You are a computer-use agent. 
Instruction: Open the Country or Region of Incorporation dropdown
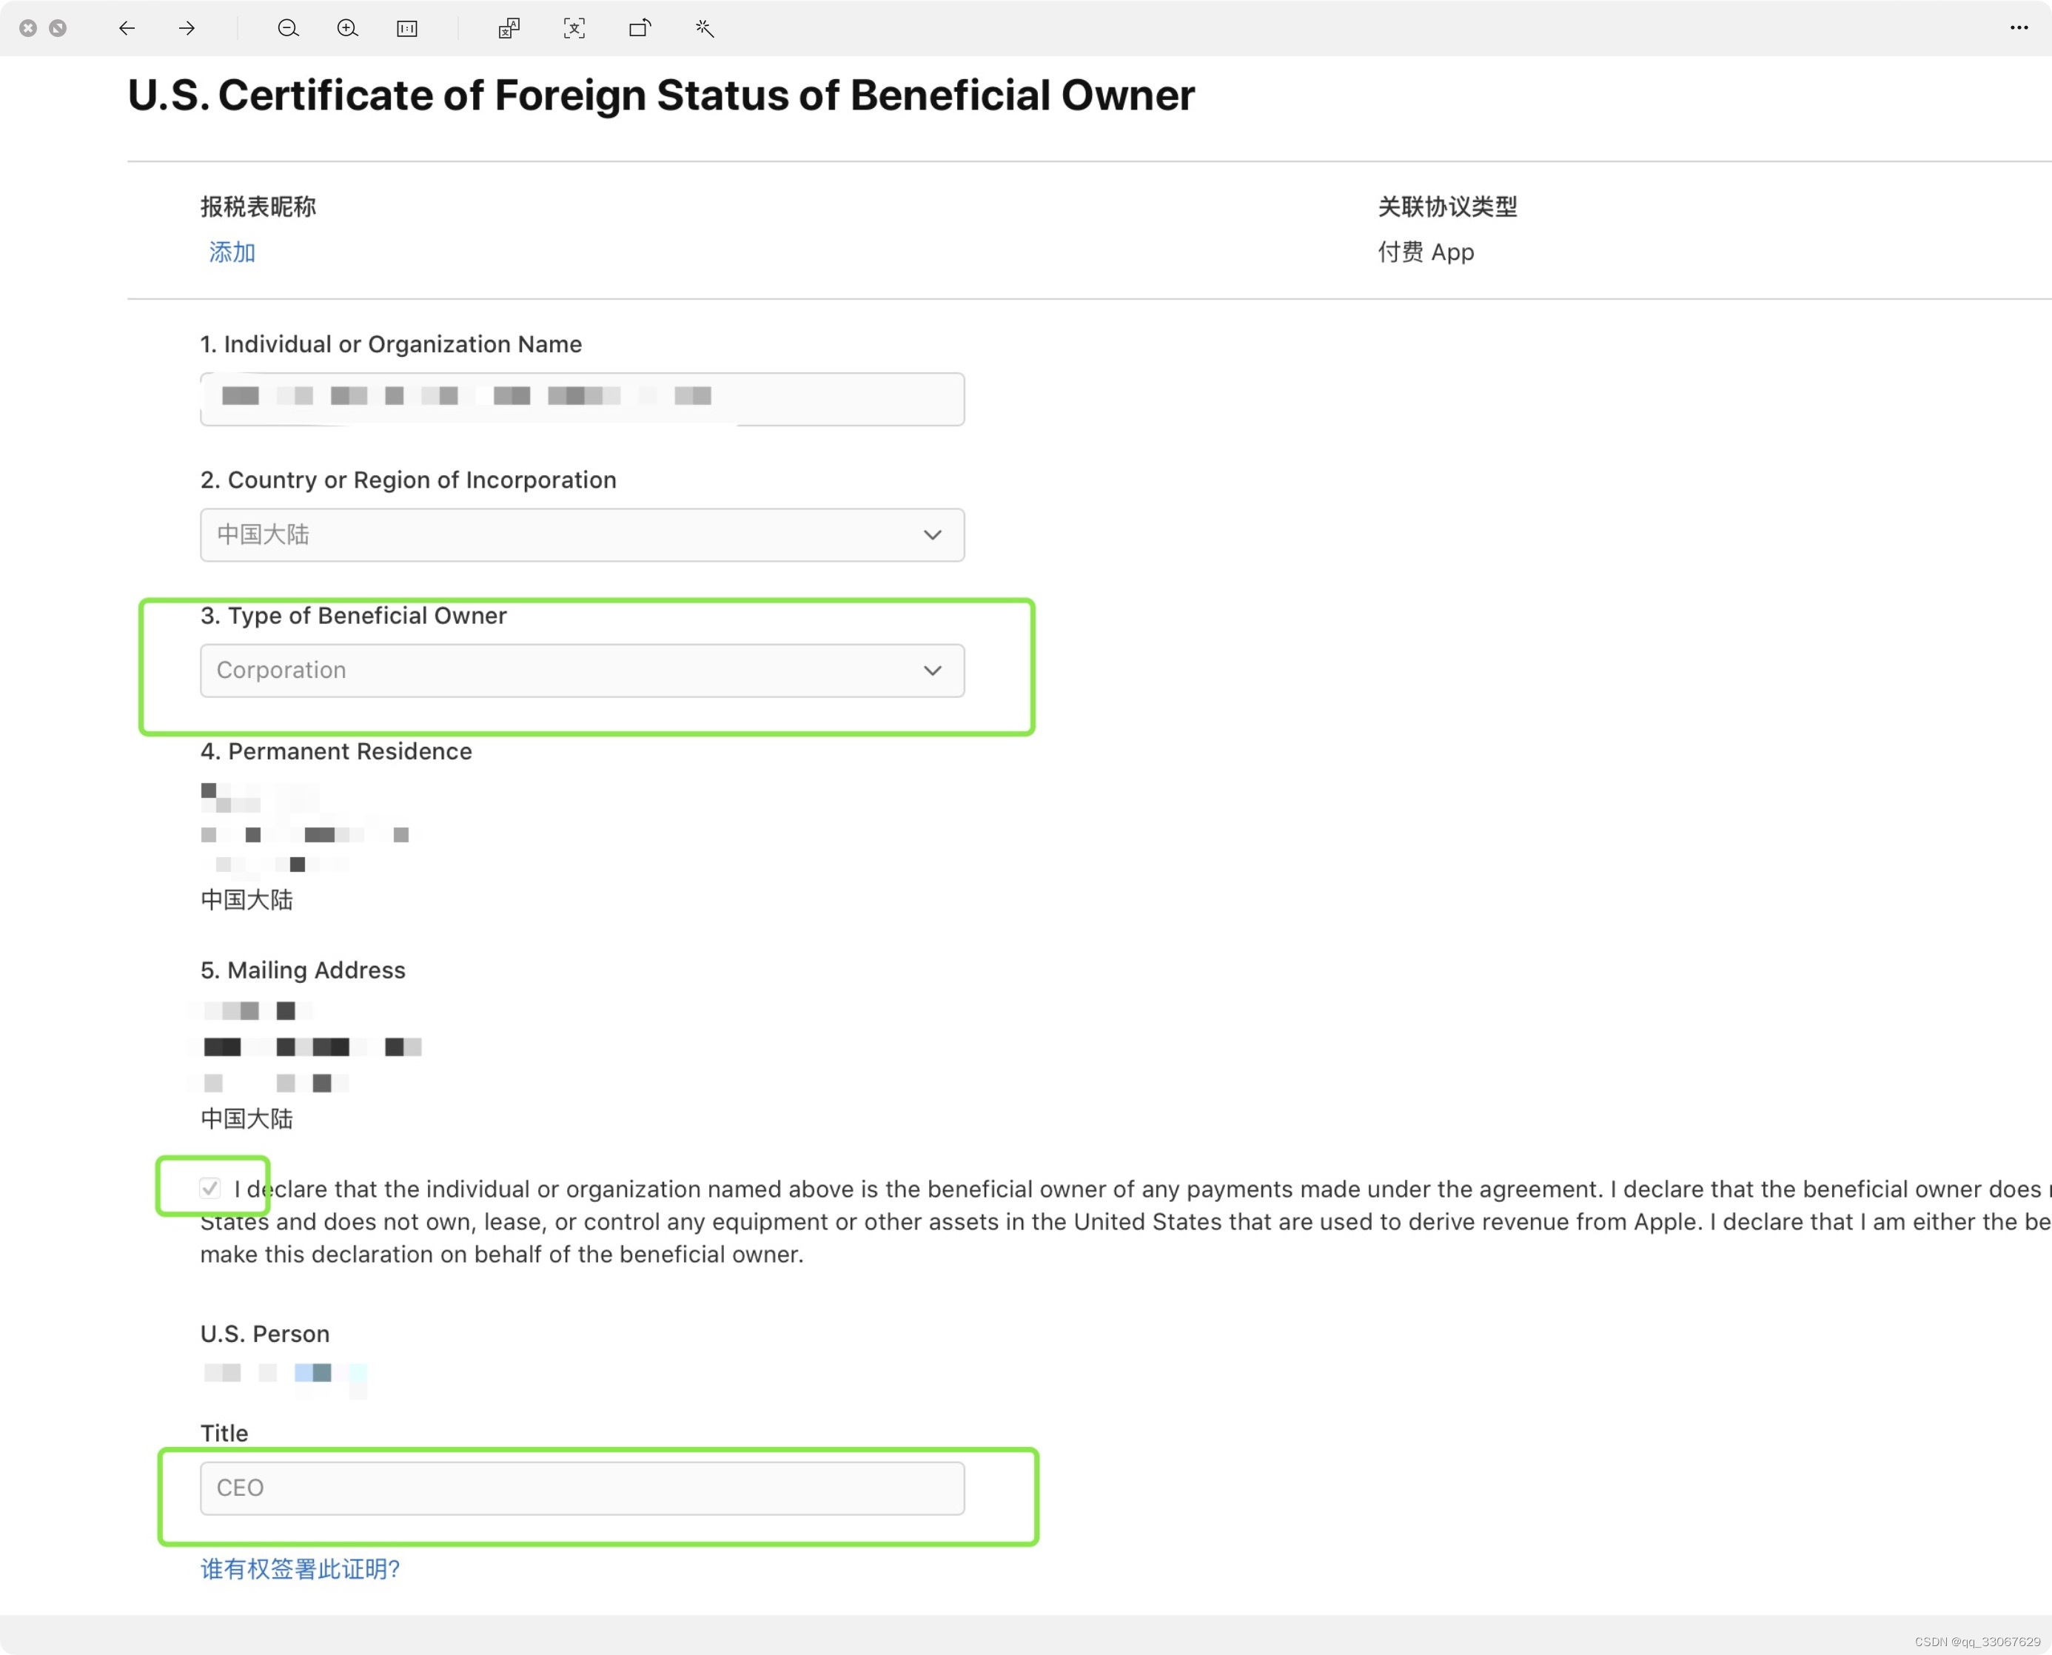(582, 535)
